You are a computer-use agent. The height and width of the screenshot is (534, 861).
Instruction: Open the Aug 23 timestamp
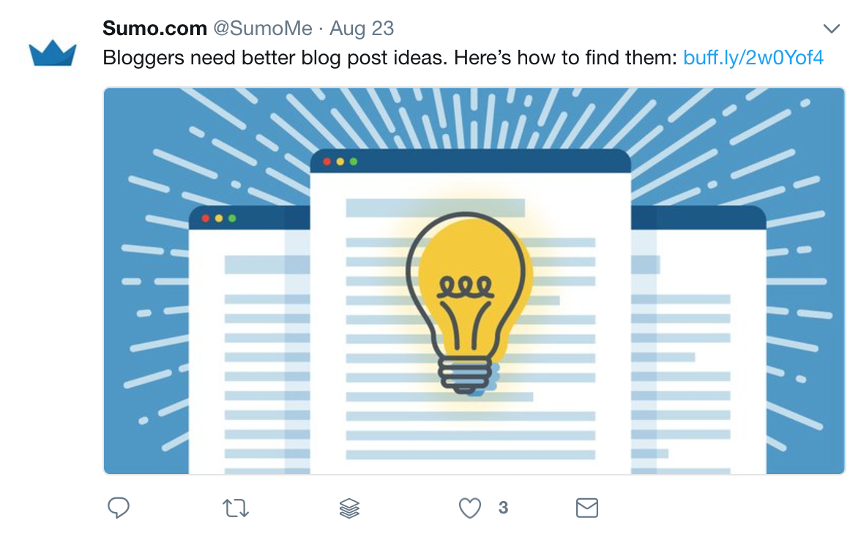coord(362,29)
